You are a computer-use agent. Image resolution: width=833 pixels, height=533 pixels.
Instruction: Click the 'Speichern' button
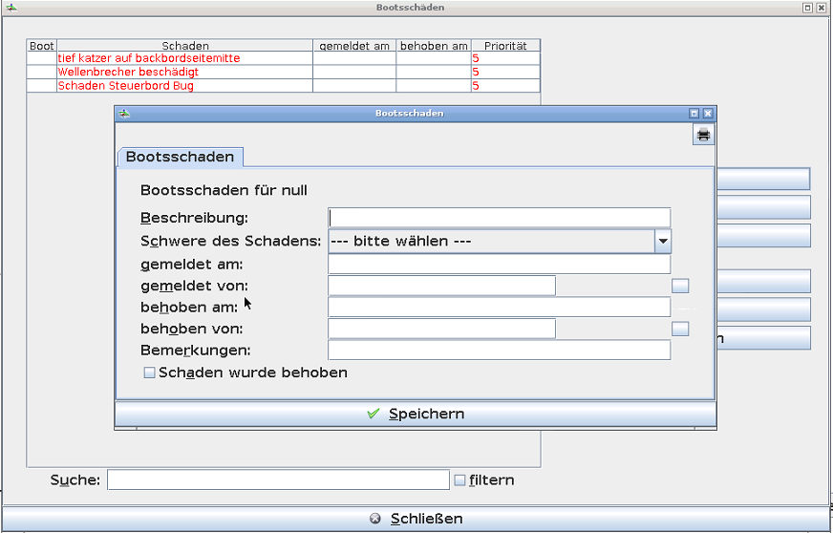[x=415, y=414]
